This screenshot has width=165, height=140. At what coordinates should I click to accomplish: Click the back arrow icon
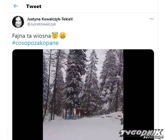[x=16, y=6]
